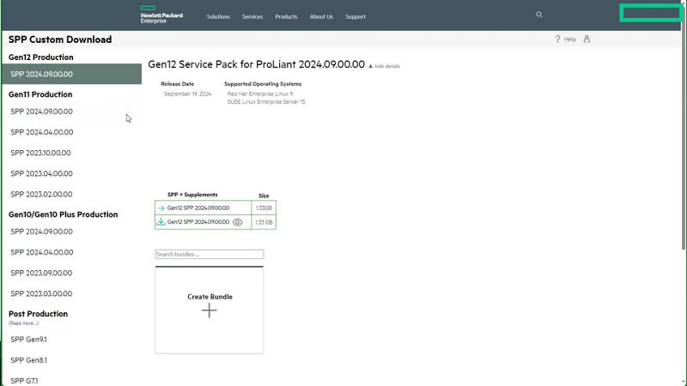
Task: Collapse details with hide details triangle
Action: (x=371, y=66)
